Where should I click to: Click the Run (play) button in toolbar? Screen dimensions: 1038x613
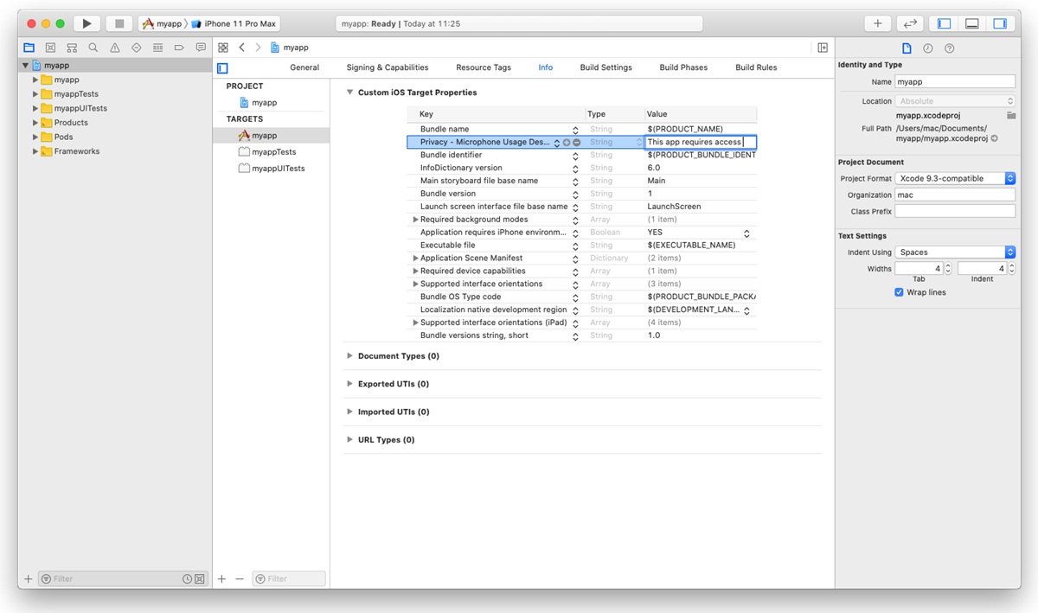click(86, 23)
